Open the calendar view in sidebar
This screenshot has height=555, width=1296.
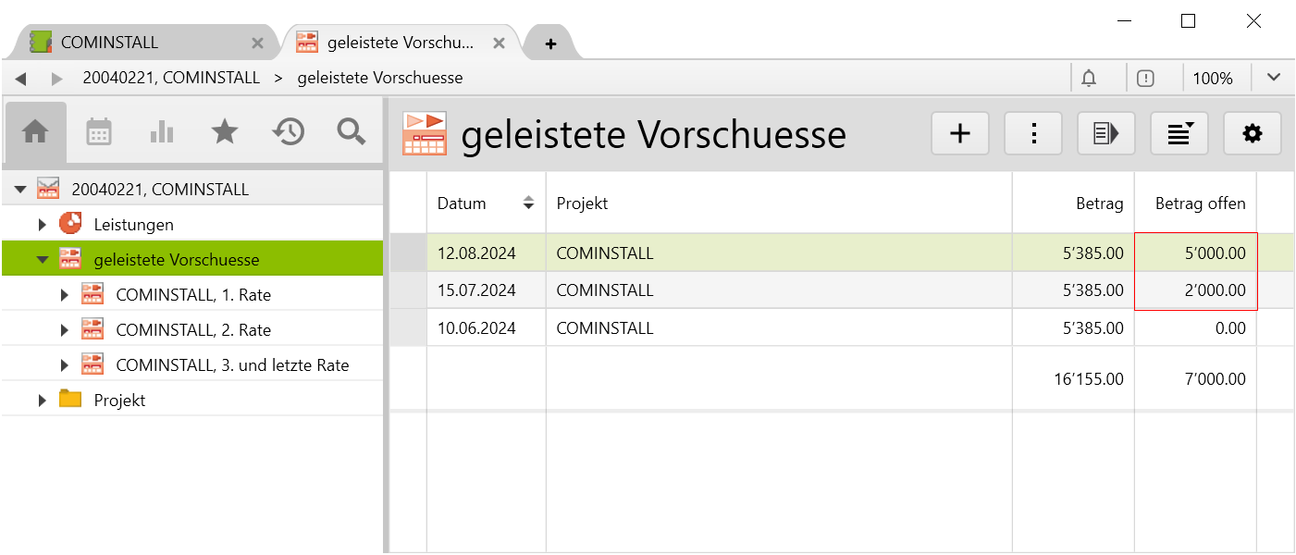click(x=99, y=132)
